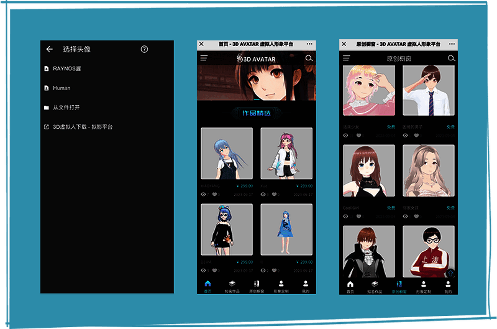This screenshot has height=329, width=497.
Task: Select the RAYNOS avatar entry
Action: [67, 68]
